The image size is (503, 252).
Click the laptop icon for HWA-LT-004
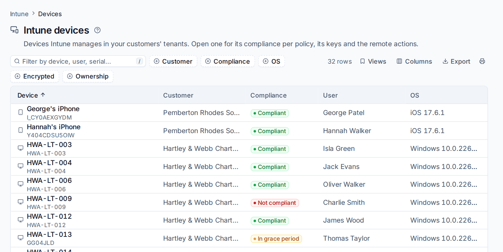point(21,166)
